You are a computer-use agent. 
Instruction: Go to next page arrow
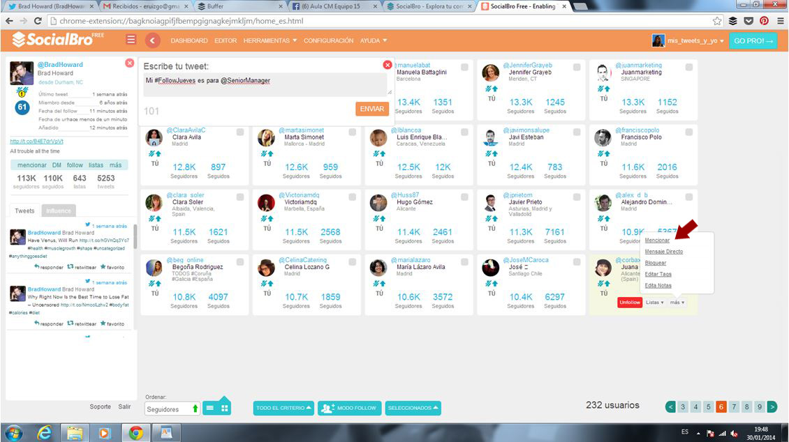click(x=772, y=406)
